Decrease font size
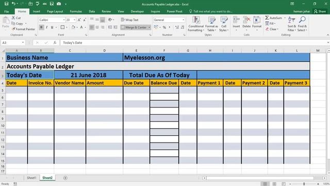 click(x=85, y=20)
